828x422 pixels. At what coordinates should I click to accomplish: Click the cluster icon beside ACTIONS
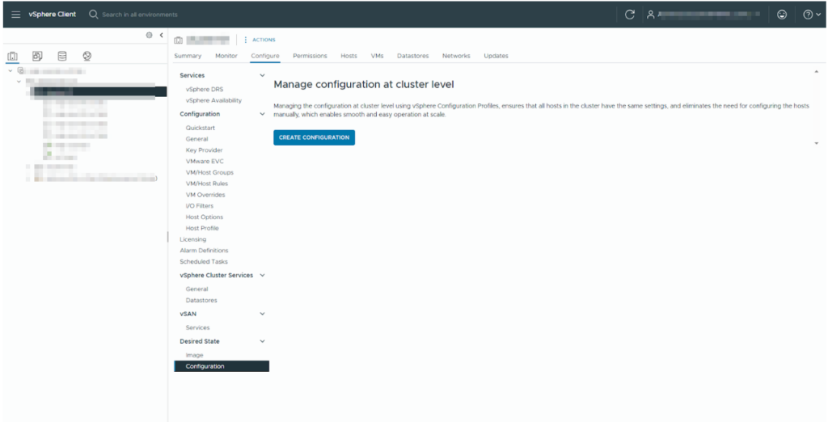178,40
